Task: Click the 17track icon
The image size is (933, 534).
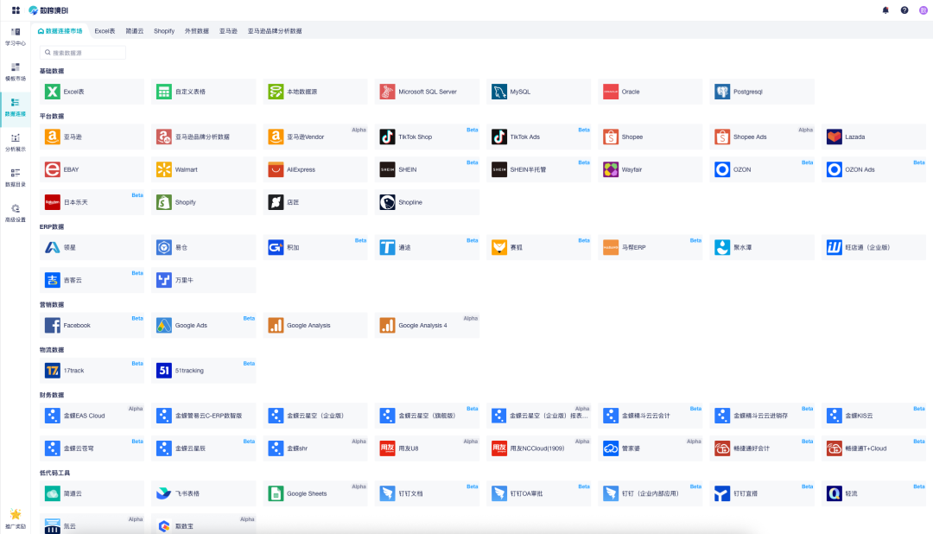Action: pyautogui.click(x=53, y=371)
